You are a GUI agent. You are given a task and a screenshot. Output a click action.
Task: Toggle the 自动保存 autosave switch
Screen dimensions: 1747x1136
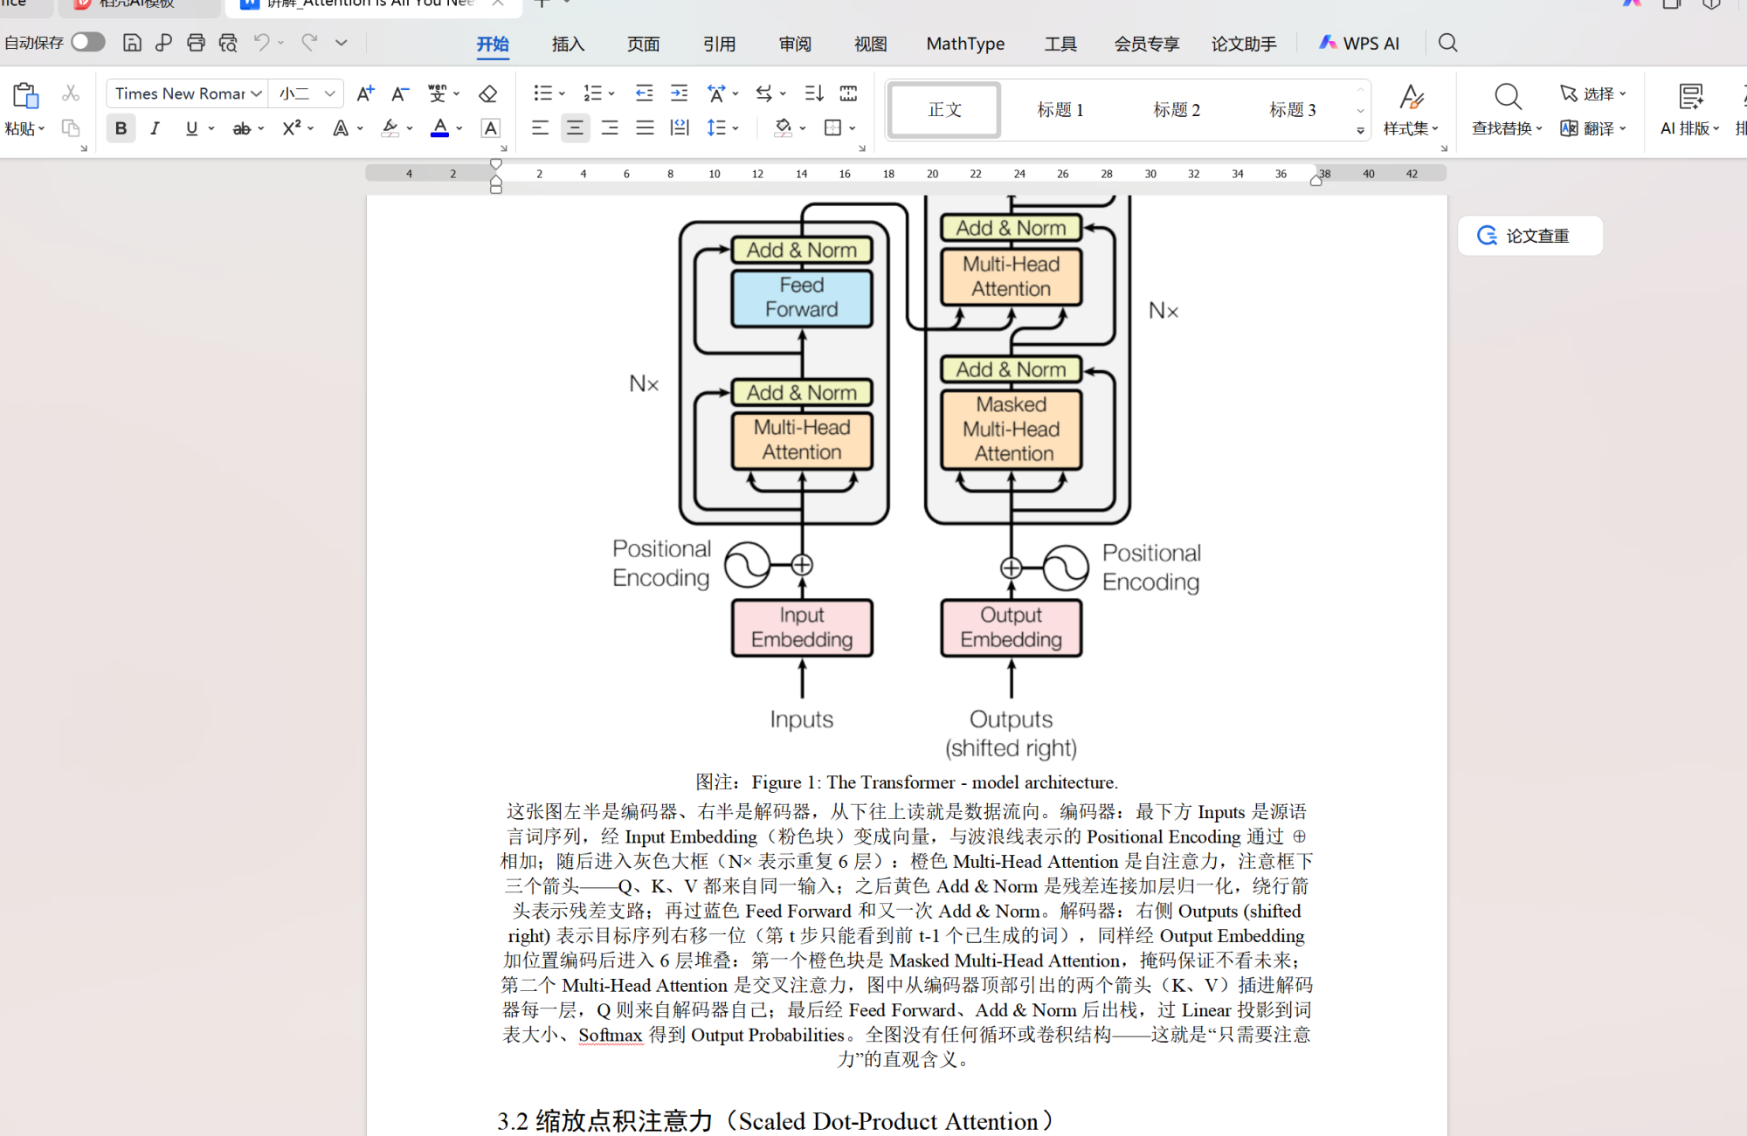[x=88, y=42]
